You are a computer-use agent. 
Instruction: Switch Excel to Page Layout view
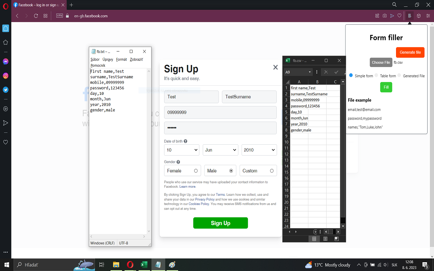325,239
